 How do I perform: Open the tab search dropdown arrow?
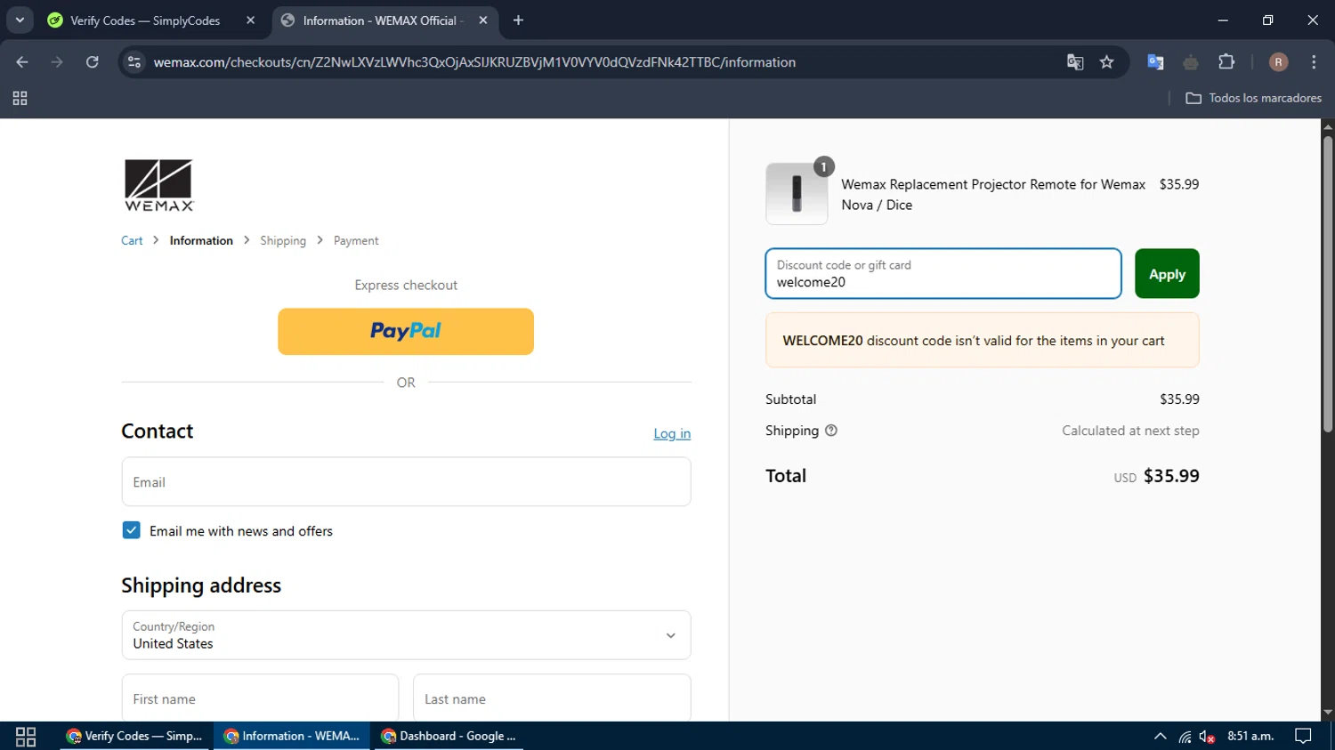[x=20, y=20]
